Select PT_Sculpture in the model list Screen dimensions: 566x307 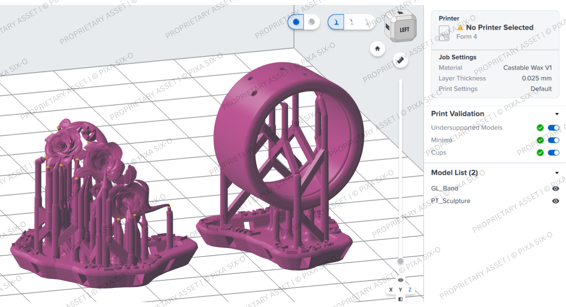451,201
